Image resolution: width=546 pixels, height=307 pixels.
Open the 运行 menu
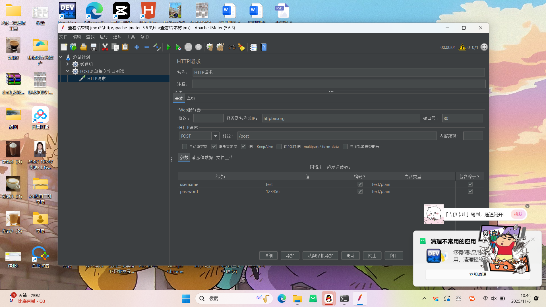pyautogui.click(x=104, y=37)
